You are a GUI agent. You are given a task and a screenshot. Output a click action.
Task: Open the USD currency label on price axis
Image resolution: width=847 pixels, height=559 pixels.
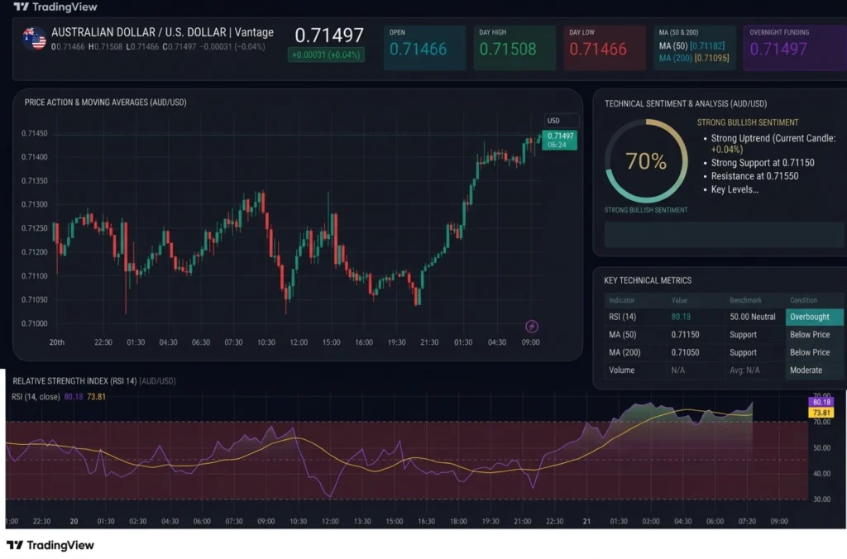pyautogui.click(x=561, y=121)
